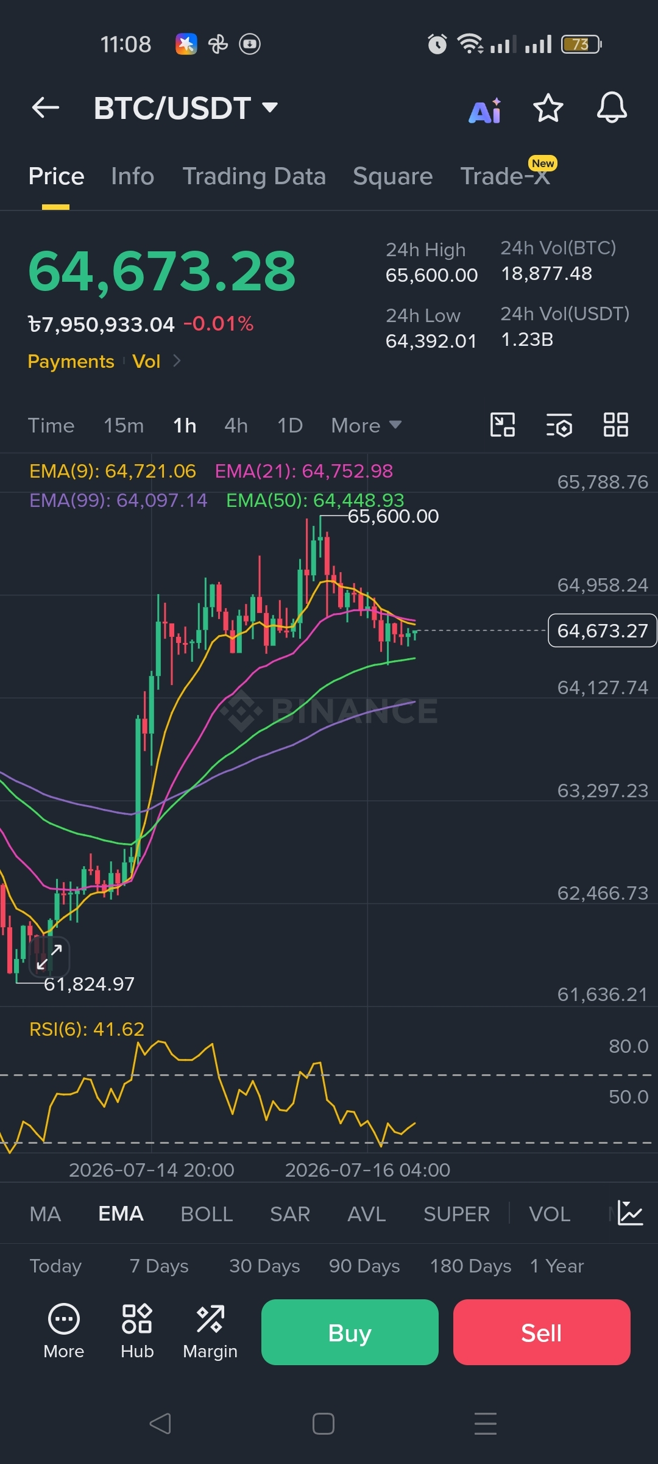Screen dimensions: 658x1464
Task: Tap Android back navigation button
Action: [160, 1424]
